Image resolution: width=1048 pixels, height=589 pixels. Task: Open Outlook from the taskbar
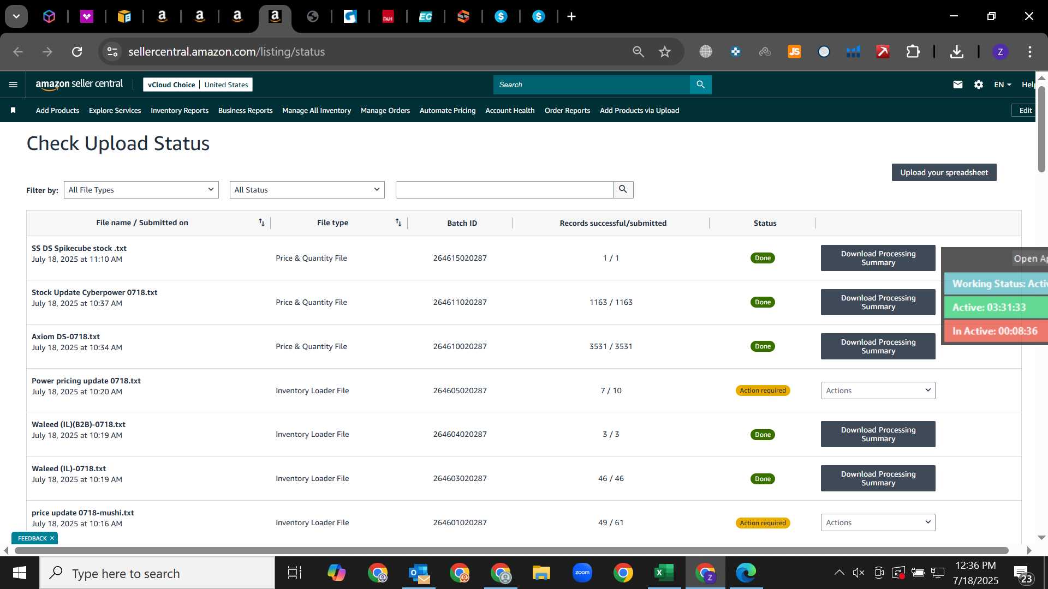coord(419,573)
